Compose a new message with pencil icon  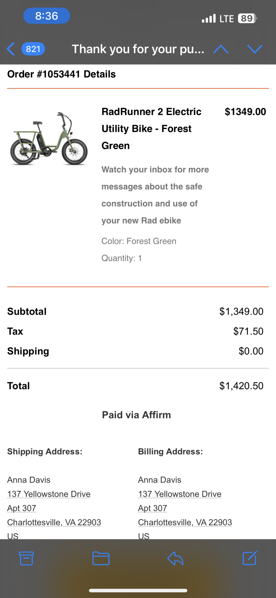coord(250,558)
